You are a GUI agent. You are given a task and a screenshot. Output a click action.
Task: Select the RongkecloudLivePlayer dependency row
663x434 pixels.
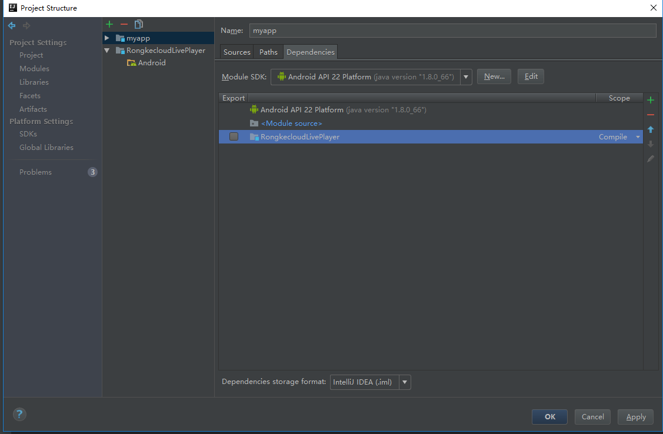431,137
